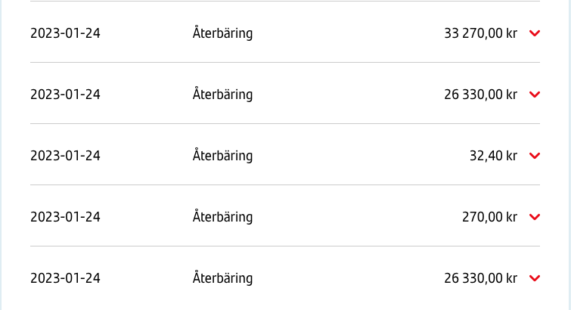571x310 pixels.
Task: Select Återbäring label in the 270,00 kr row
Action: (x=222, y=216)
